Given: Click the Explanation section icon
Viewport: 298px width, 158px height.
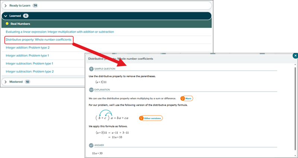Looking at the screenshot, I should [x=91, y=90].
